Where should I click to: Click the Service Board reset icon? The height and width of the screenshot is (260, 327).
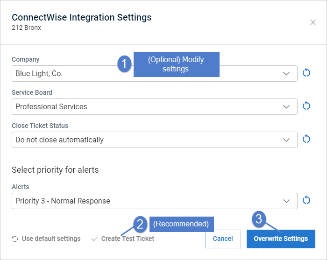[x=306, y=106]
